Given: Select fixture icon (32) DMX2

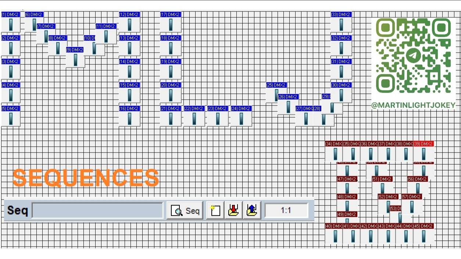Looking at the screenshot, I should (341, 46).
